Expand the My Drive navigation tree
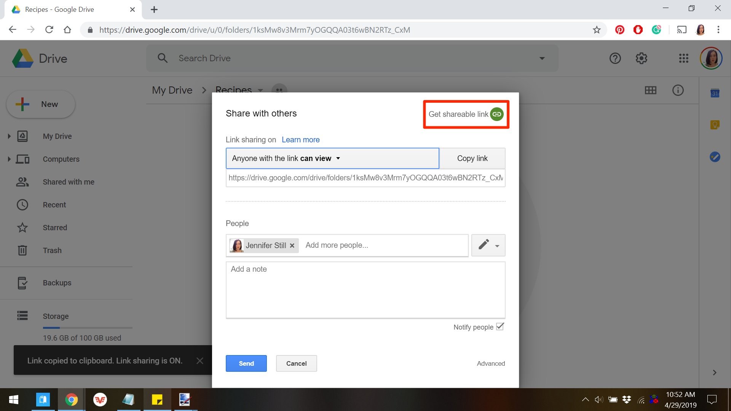Viewport: 731px width, 411px height. click(x=8, y=136)
